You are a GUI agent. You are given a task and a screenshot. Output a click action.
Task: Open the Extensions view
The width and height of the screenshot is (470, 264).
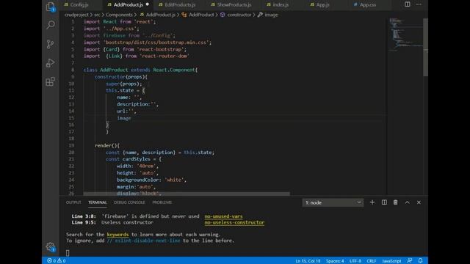[x=51, y=81]
